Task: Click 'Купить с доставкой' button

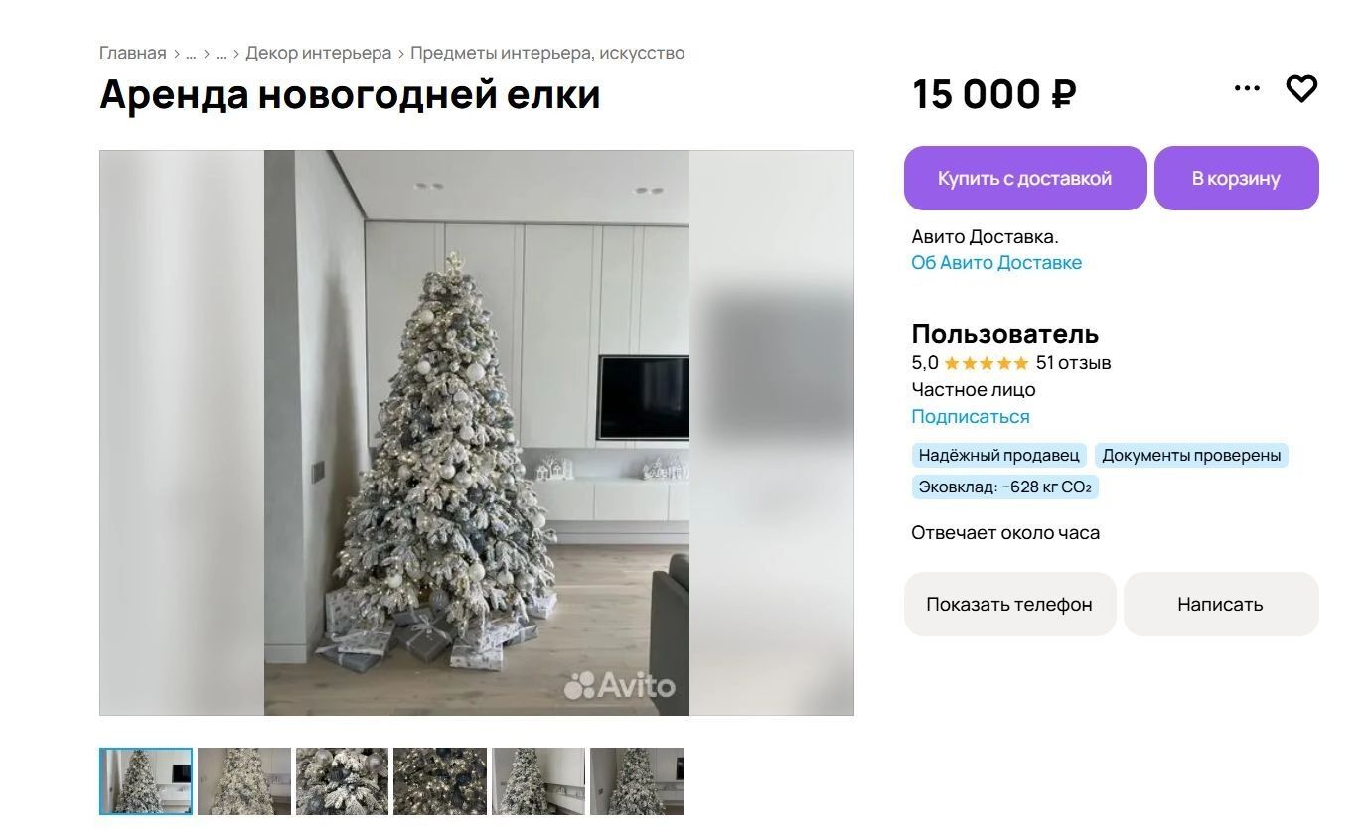Action: coord(1025,179)
